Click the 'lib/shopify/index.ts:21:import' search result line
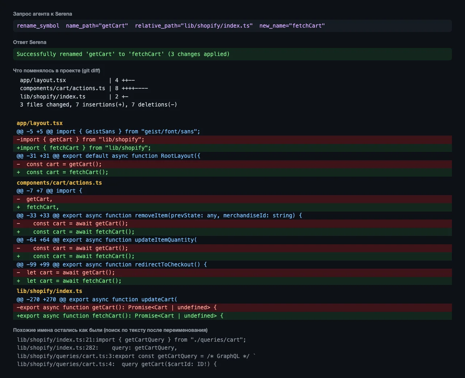The width and height of the screenshot is (465, 378). [132, 340]
